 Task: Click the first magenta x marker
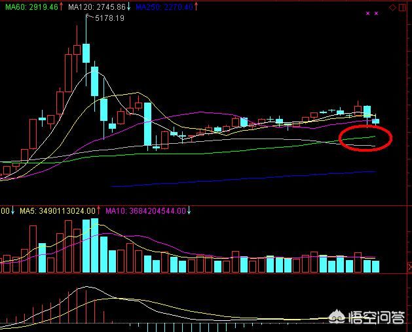368,13
